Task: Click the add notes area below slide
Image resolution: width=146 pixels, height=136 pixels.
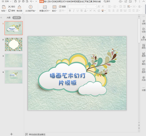Action: click(37, 135)
